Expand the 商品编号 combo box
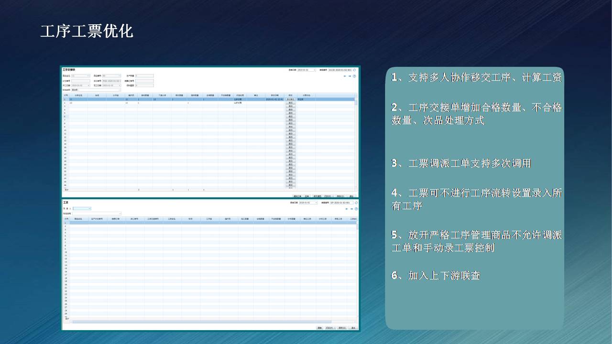Screen dimensions: 612x344 (x=120, y=75)
